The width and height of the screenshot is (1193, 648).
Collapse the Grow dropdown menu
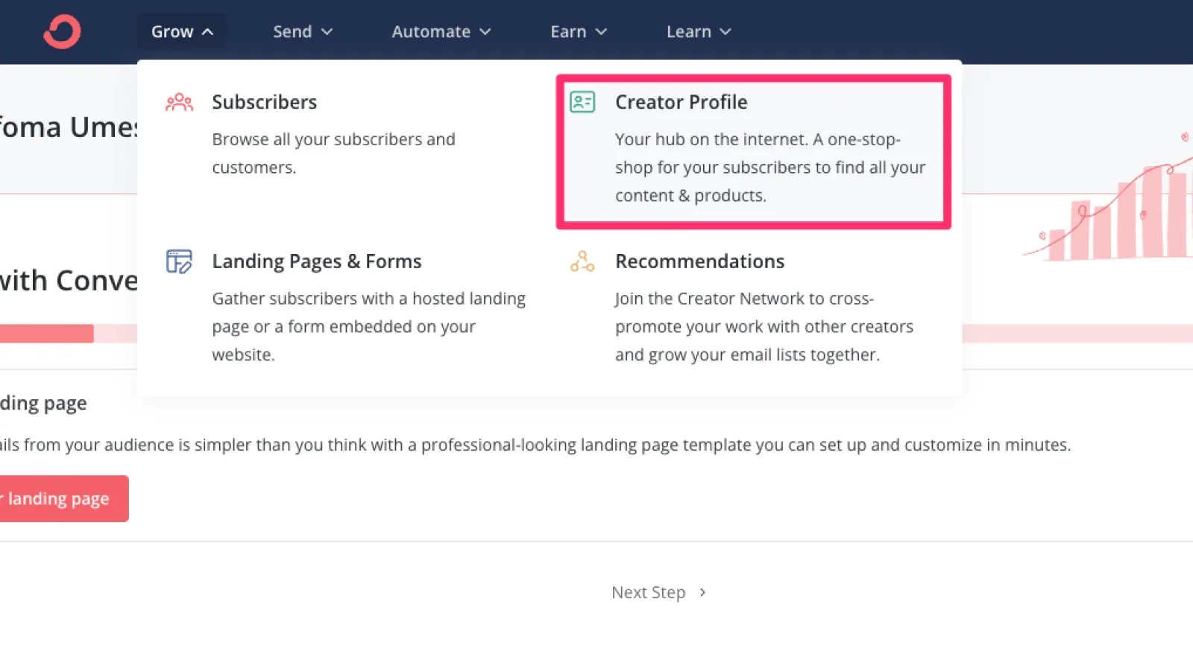[x=182, y=32]
